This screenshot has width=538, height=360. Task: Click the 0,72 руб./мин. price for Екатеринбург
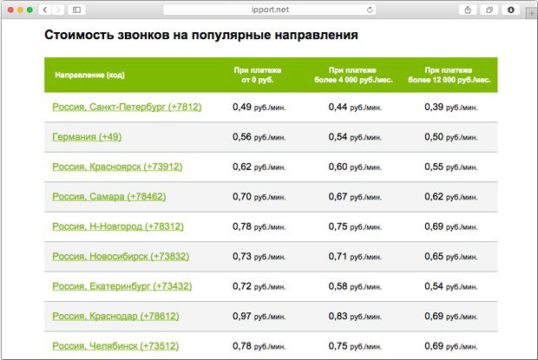click(x=259, y=286)
